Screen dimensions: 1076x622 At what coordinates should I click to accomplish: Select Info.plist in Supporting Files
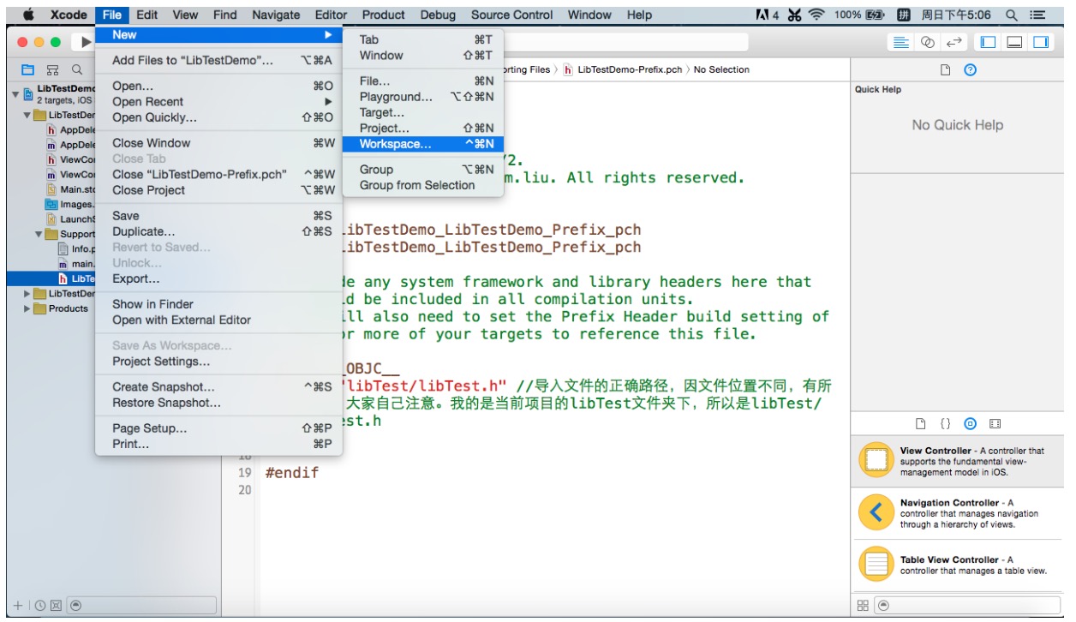click(x=77, y=248)
